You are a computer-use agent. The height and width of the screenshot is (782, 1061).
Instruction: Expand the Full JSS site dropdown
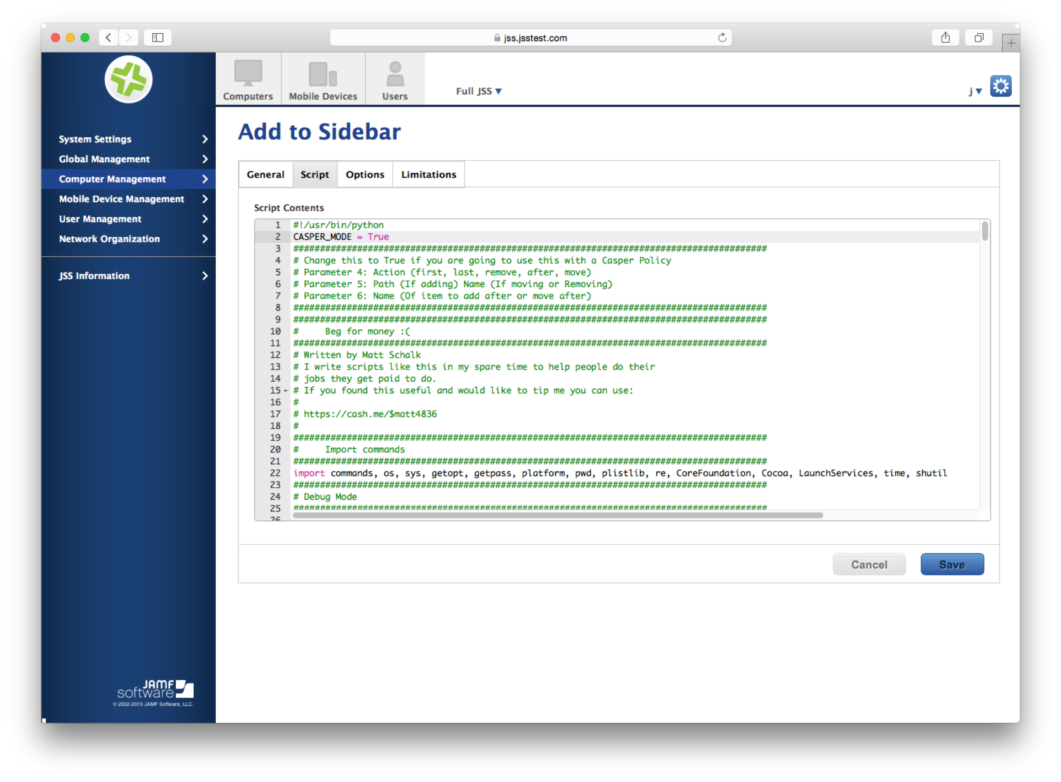pos(479,91)
